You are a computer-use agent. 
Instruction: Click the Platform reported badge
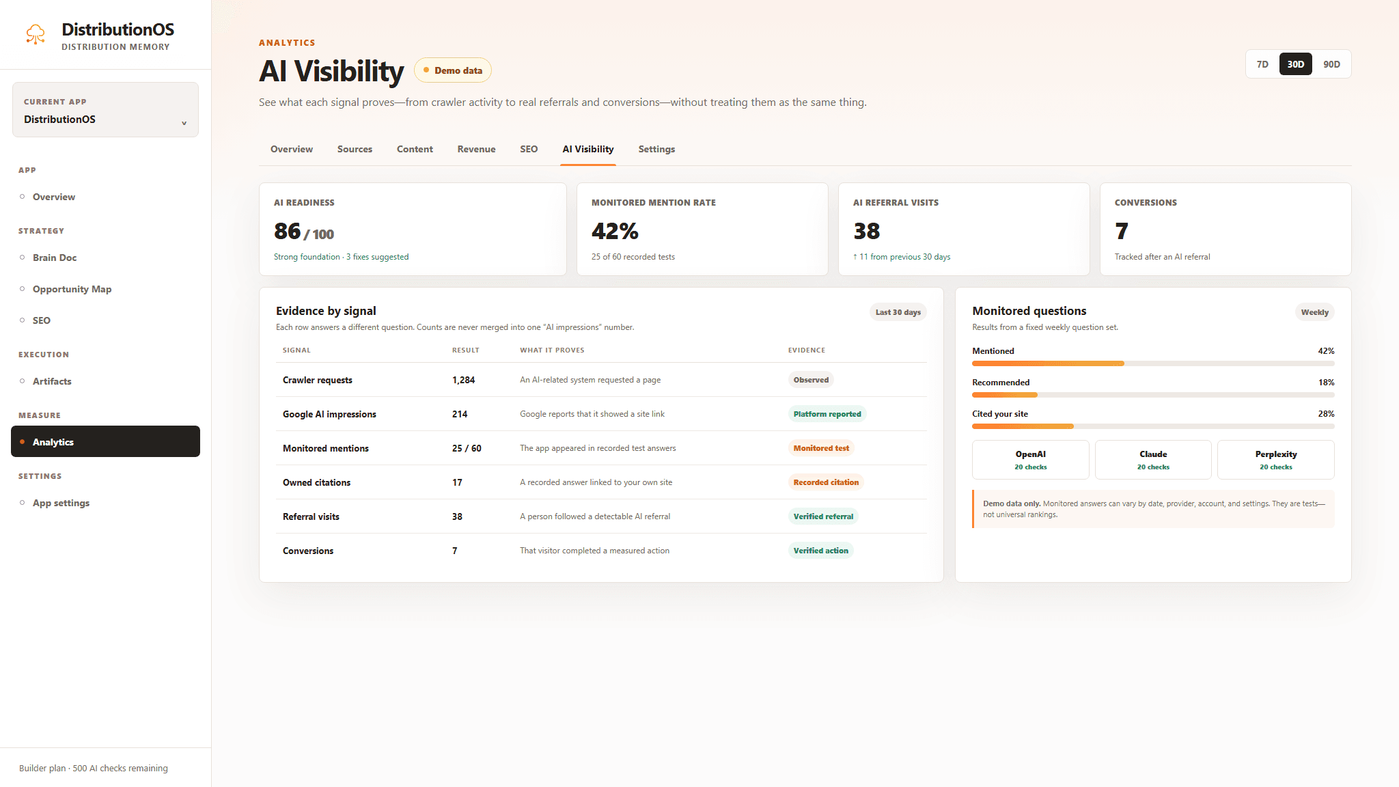pyautogui.click(x=827, y=414)
